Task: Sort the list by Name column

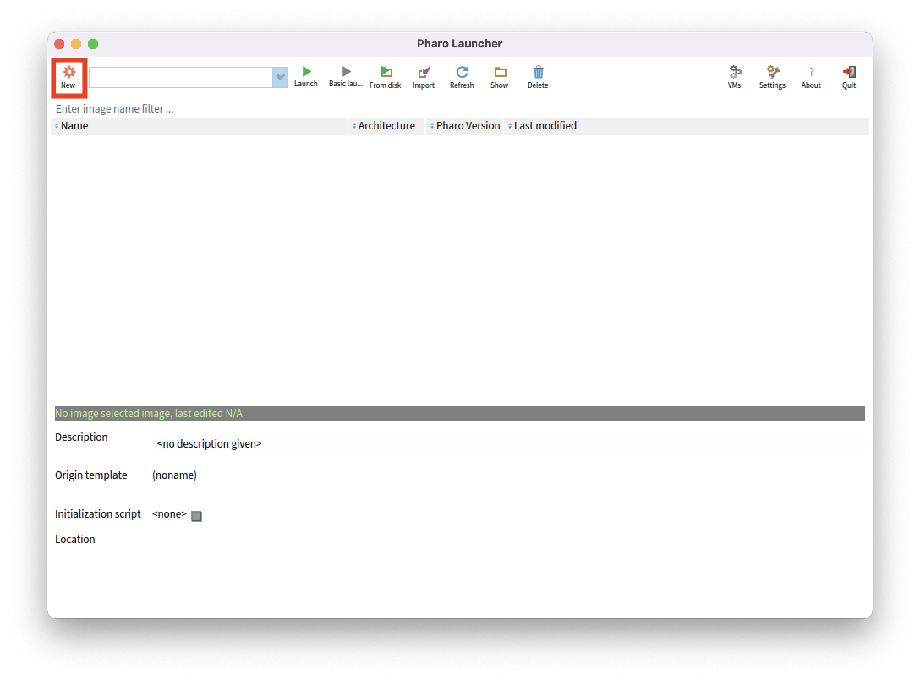Action: (x=74, y=126)
